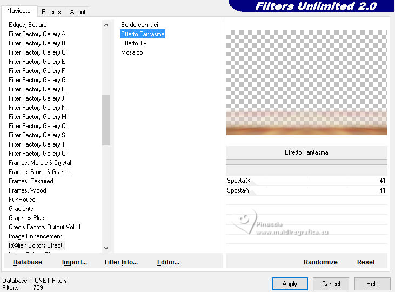Select Frames, Textured category
The width and height of the screenshot is (395, 292).
pyautogui.click(x=31, y=181)
